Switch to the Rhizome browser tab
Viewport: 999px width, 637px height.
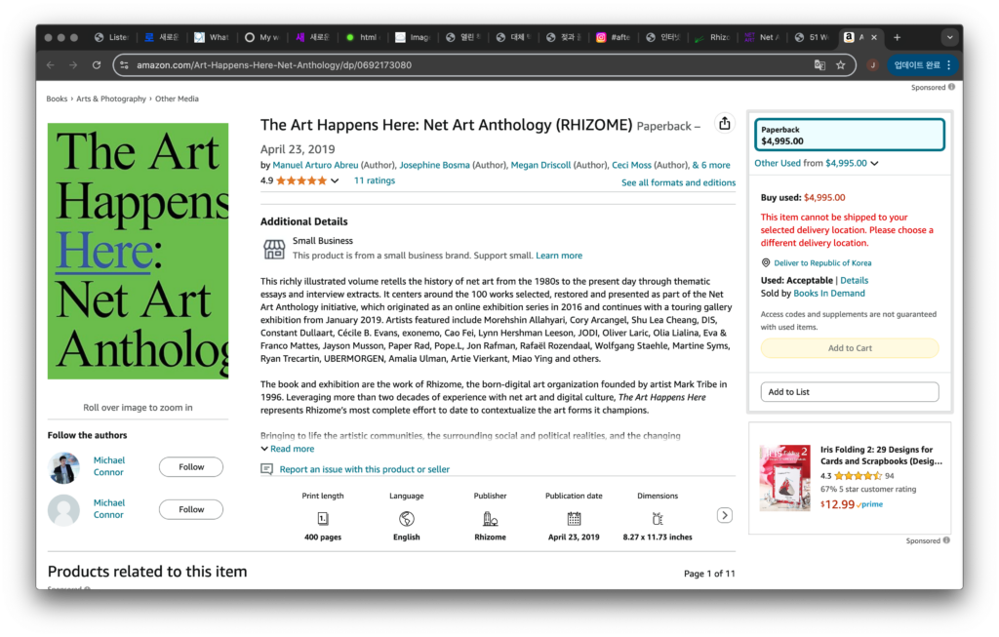(712, 37)
